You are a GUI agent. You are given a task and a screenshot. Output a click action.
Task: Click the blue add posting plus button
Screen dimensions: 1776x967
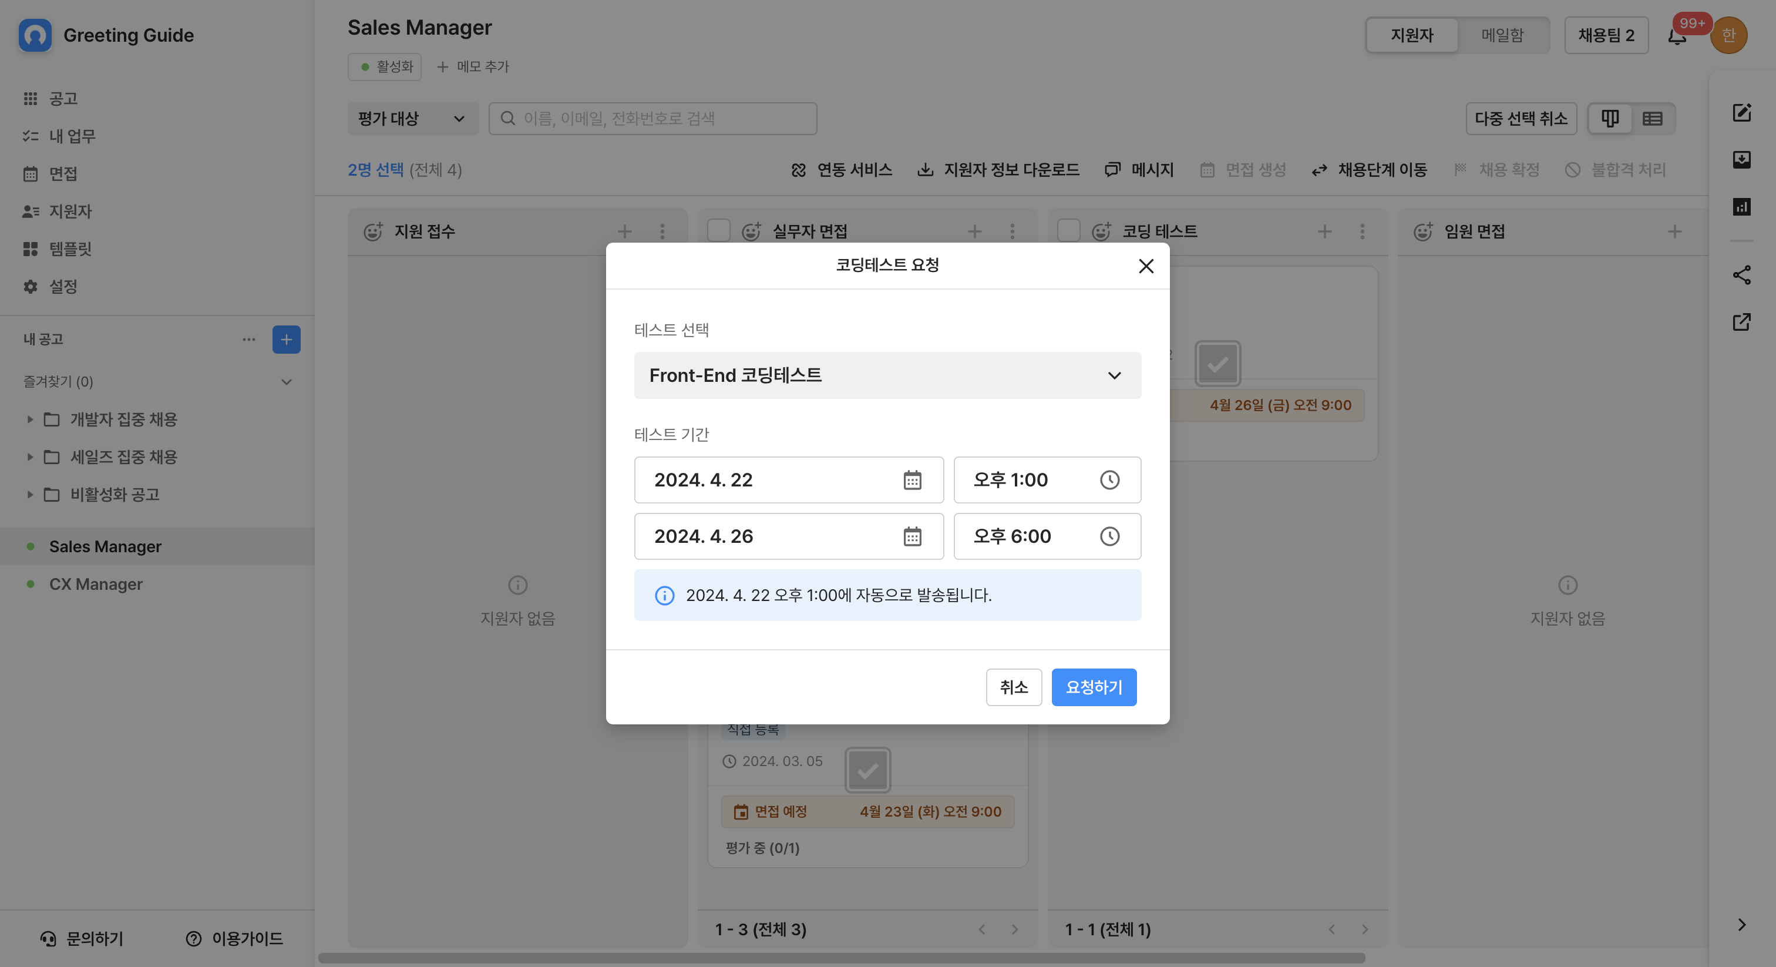pos(286,340)
